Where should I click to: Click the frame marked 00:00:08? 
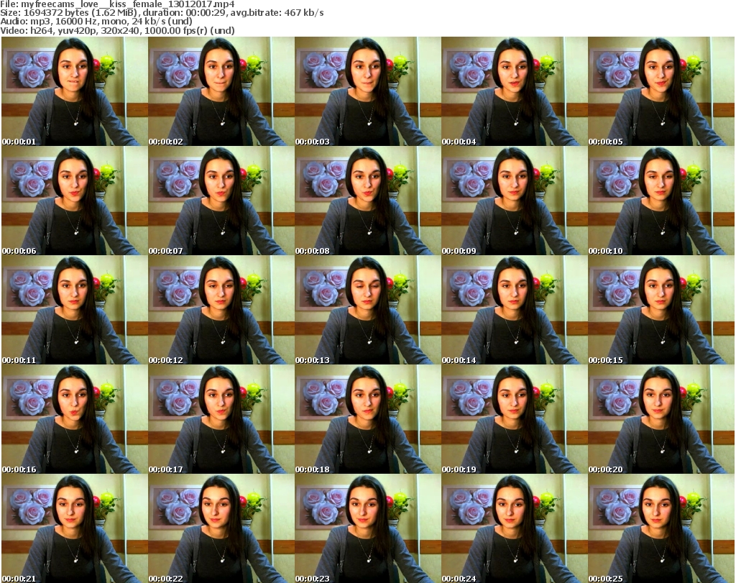point(367,201)
